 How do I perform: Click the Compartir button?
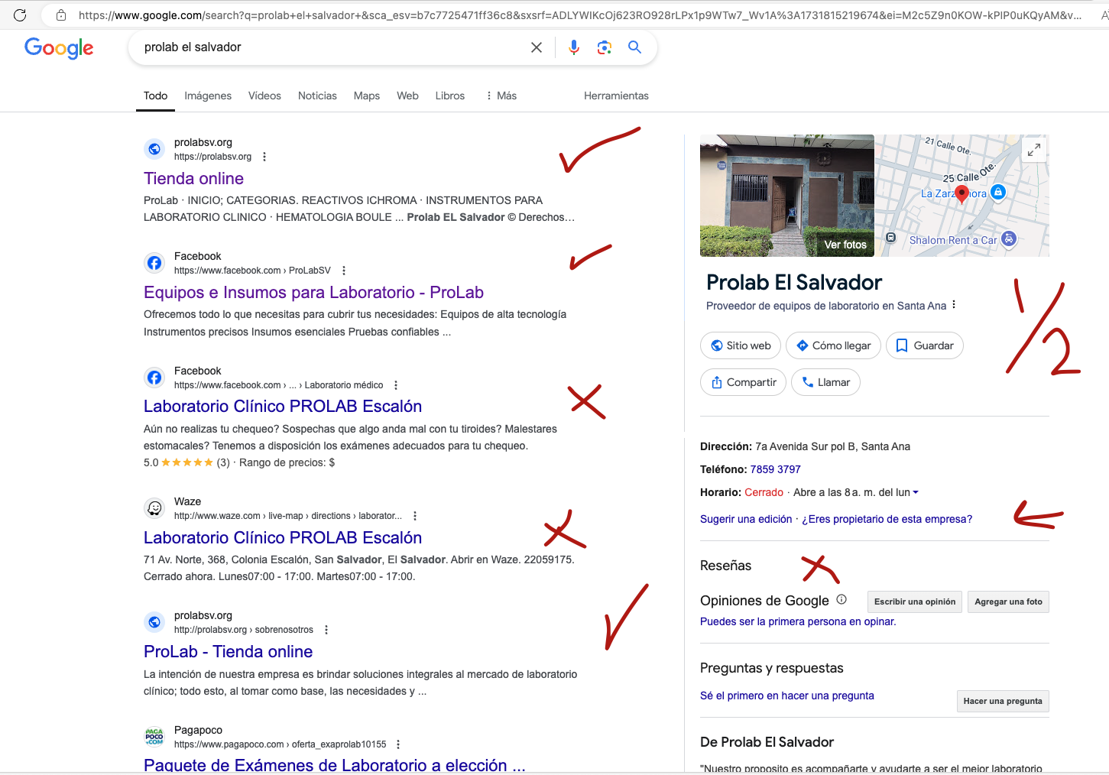click(x=743, y=382)
